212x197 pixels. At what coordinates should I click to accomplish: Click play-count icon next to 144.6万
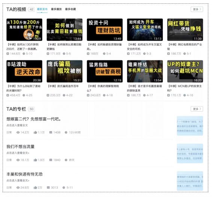pos(8,54)
